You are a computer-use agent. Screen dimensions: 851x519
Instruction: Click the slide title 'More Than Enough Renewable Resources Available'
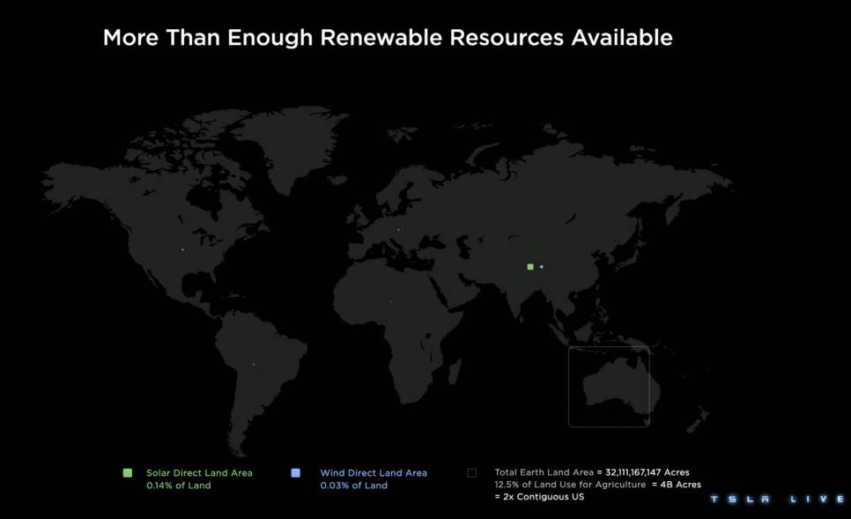point(388,38)
